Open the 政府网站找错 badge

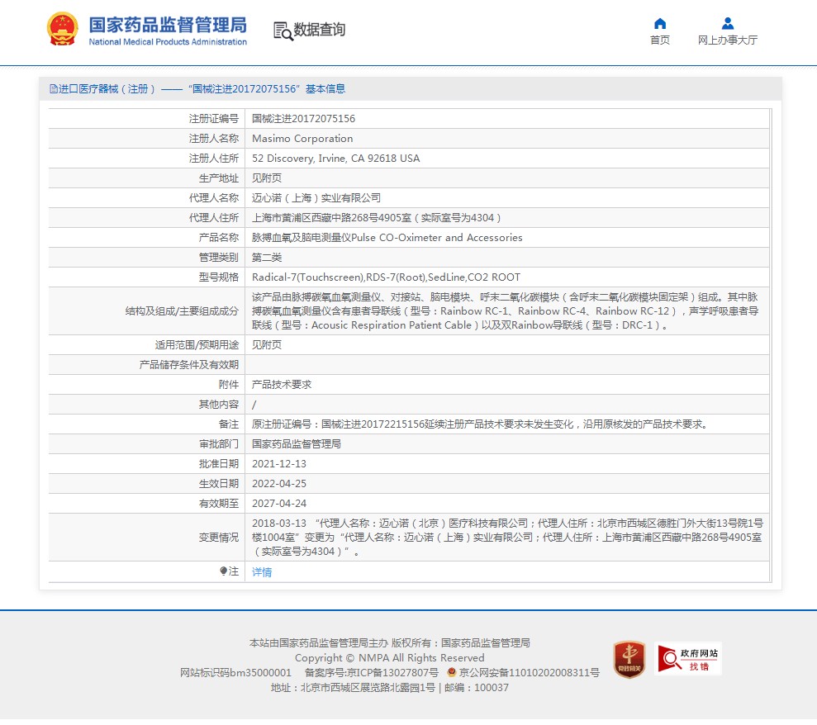pos(688,659)
